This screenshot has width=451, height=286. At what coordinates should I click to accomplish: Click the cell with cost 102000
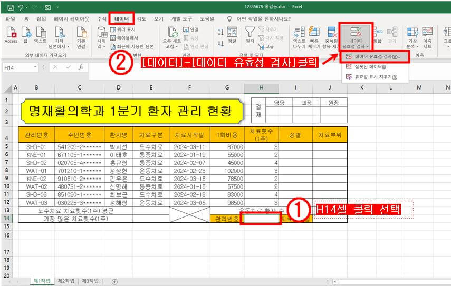click(x=227, y=171)
